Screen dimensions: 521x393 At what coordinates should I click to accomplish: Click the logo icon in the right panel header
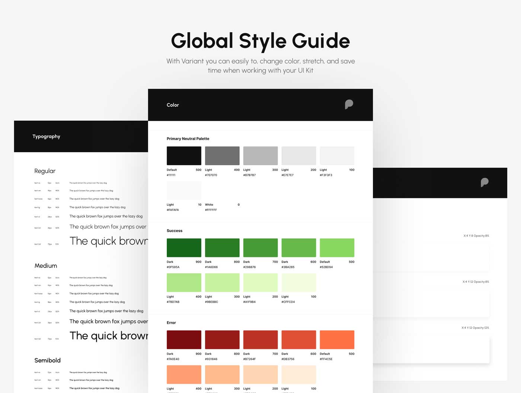point(485,182)
